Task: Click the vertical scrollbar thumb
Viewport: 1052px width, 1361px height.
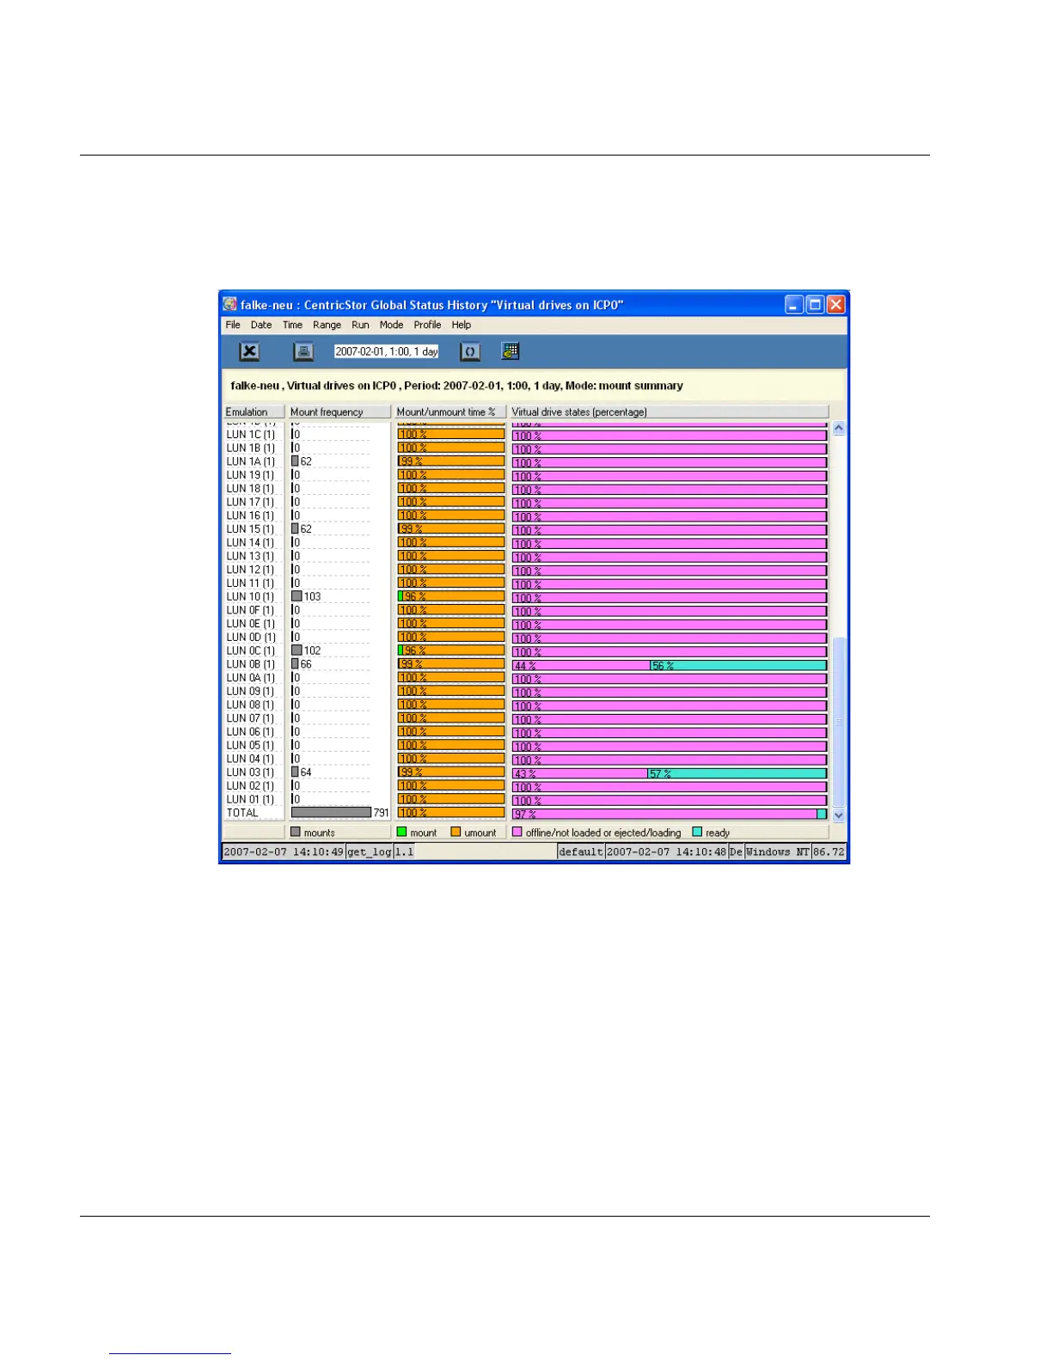Action: [839, 722]
